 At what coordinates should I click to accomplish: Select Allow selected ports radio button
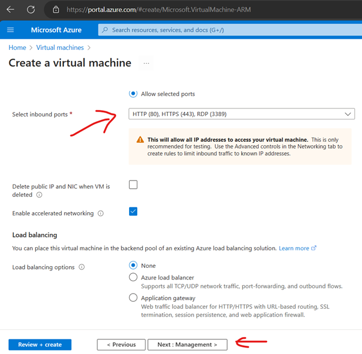(x=133, y=94)
